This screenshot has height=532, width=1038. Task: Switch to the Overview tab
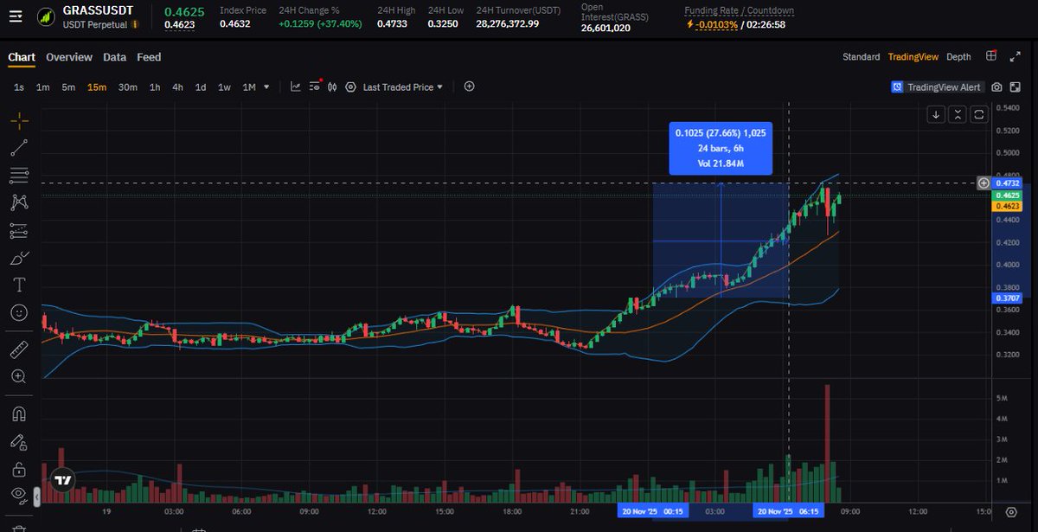tap(69, 57)
